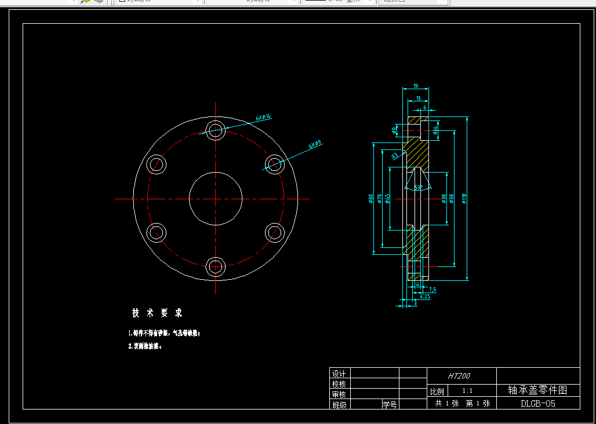Click the 19 width dimension text
This screenshot has width=596, height=424.
point(416,86)
